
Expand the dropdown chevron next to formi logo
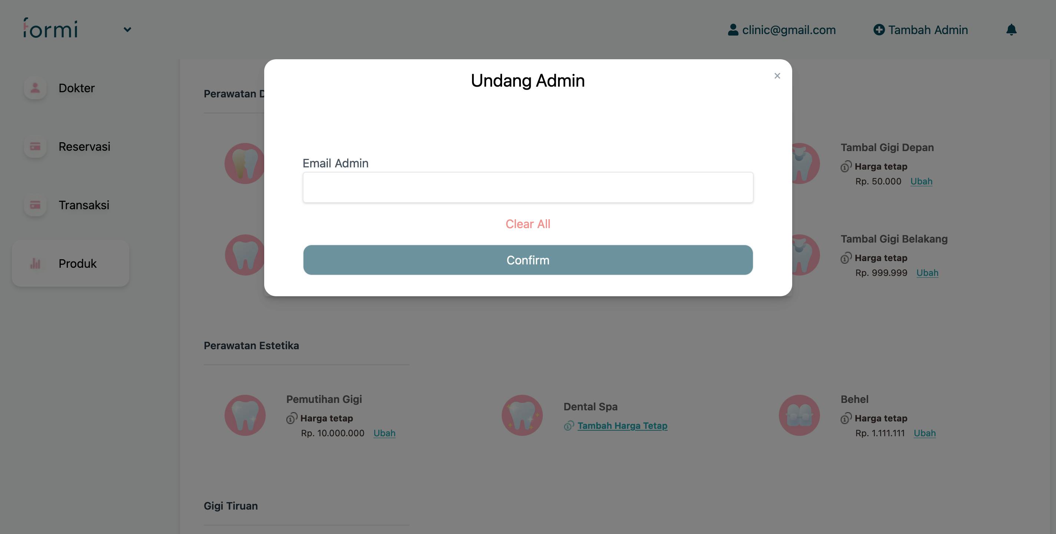127,30
